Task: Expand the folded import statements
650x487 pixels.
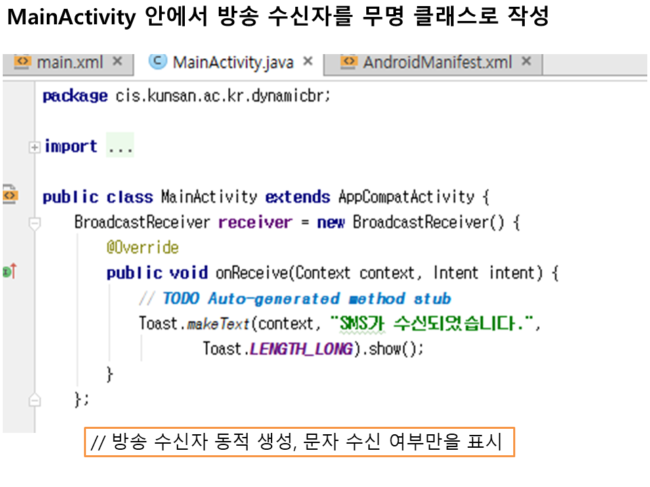Action: 35,147
